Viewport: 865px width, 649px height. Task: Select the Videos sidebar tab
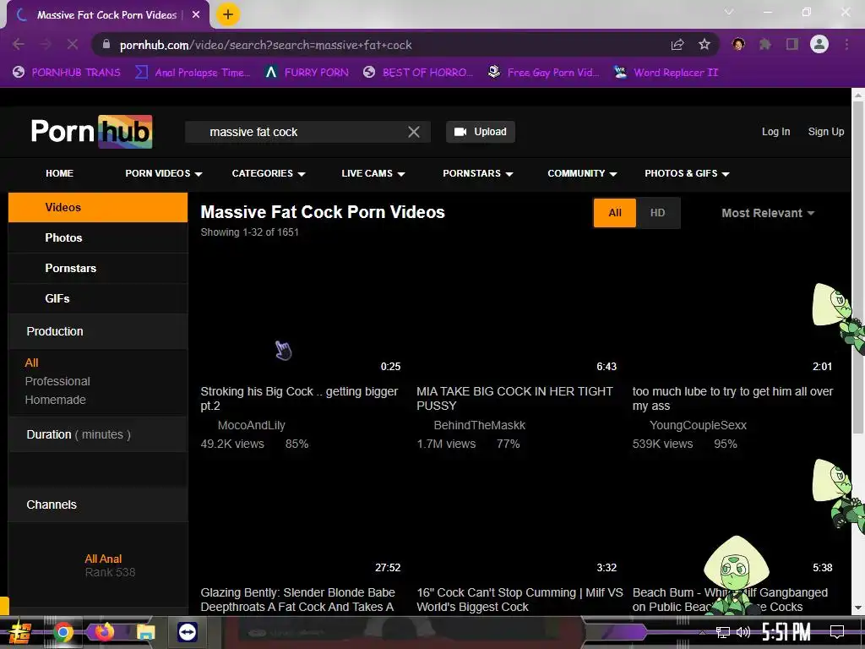pyautogui.click(x=98, y=208)
